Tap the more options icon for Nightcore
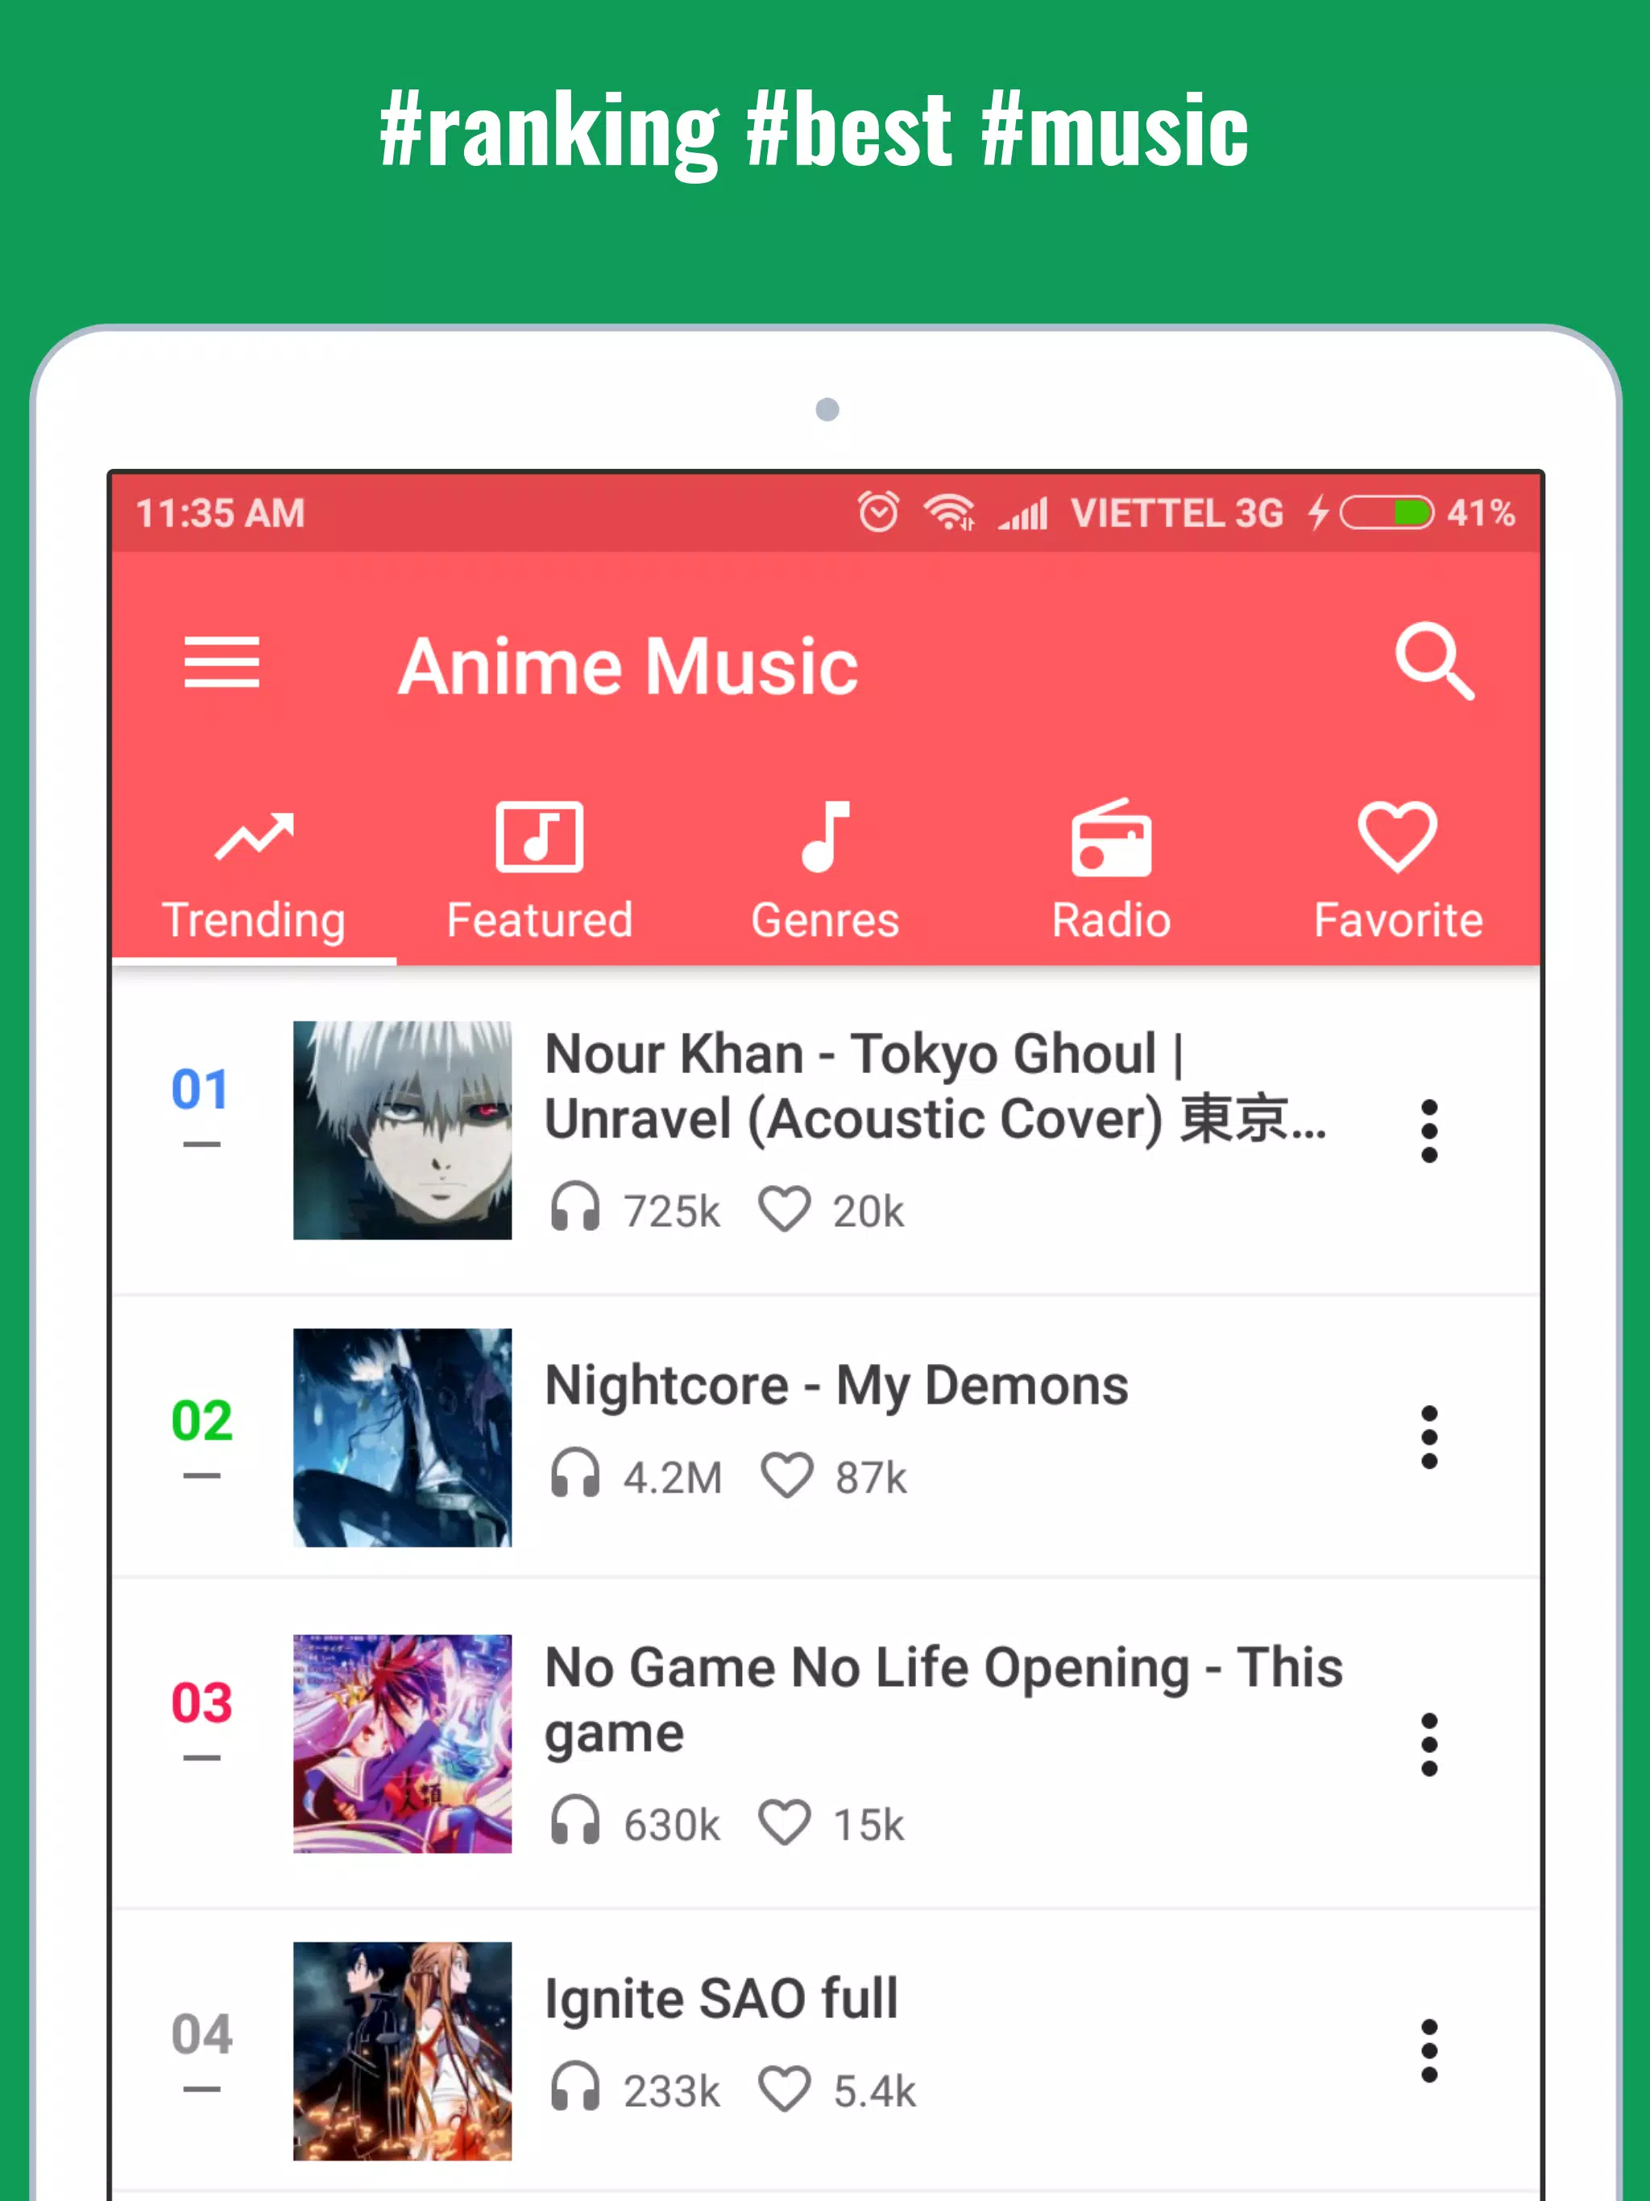This screenshot has height=2201, width=1650. click(x=1428, y=1435)
